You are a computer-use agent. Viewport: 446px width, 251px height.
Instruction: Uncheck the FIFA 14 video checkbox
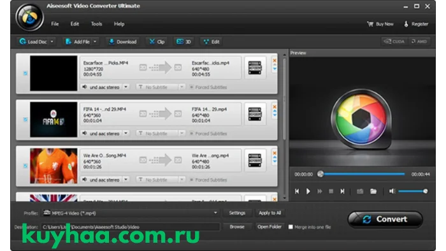(25, 119)
